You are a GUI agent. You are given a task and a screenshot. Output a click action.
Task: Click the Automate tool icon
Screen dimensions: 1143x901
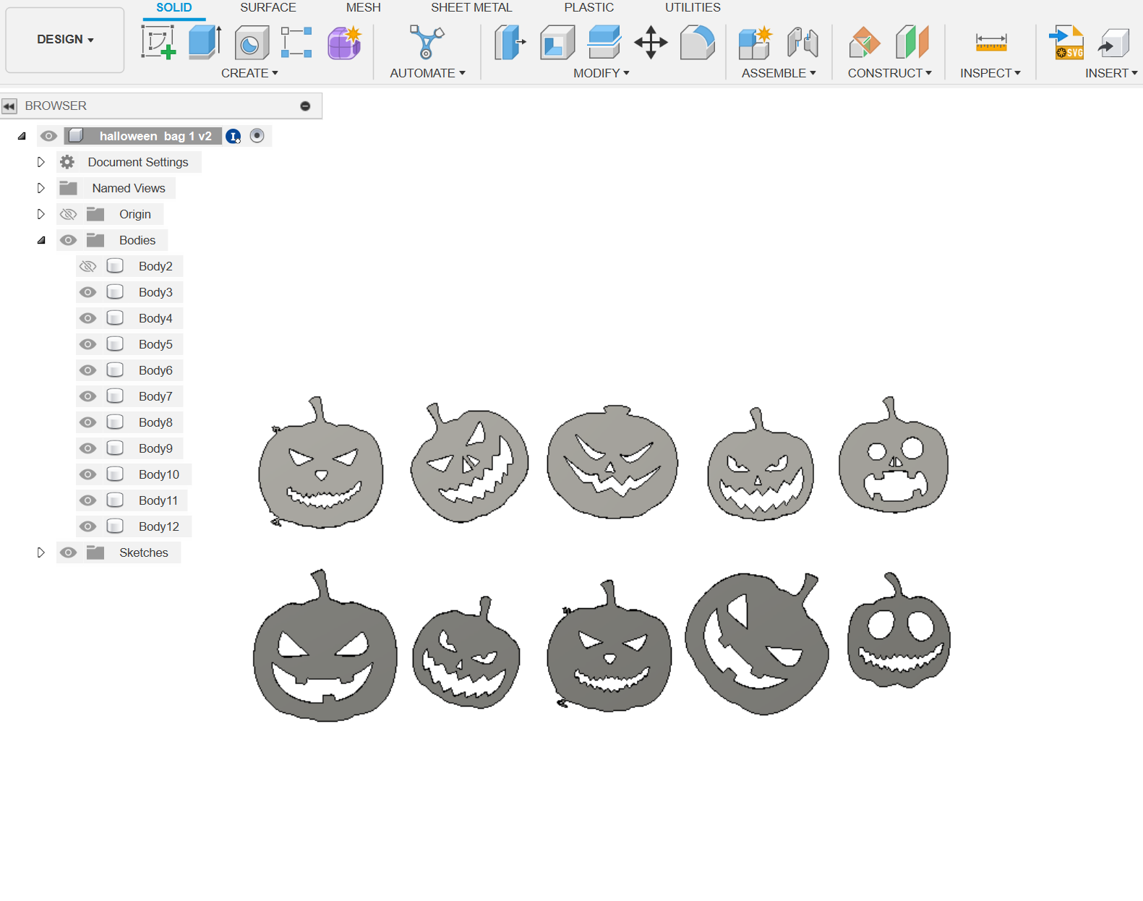(x=427, y=42)
